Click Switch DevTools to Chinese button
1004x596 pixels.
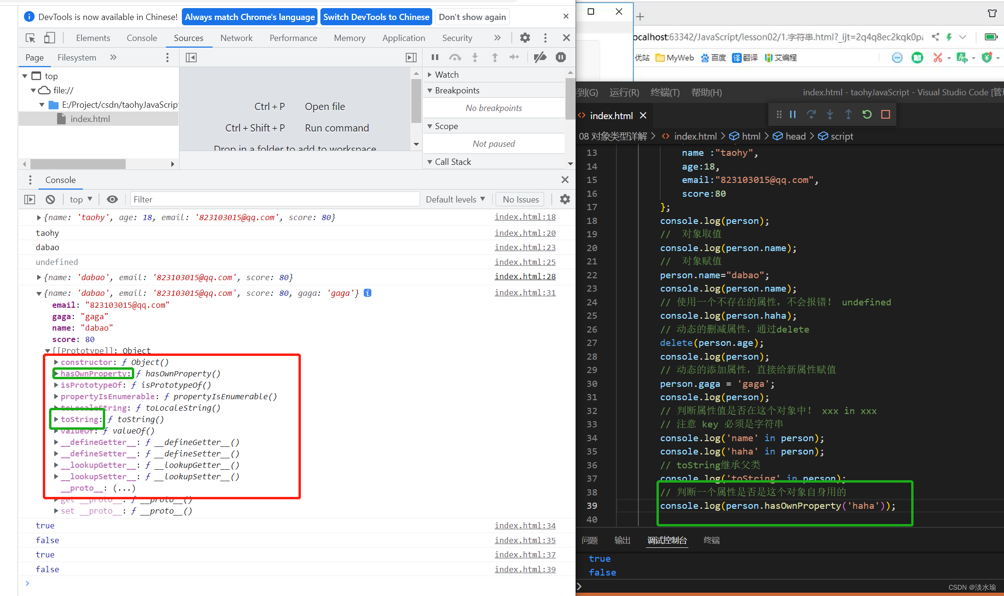pyautogui.click(x=376, y=17)
